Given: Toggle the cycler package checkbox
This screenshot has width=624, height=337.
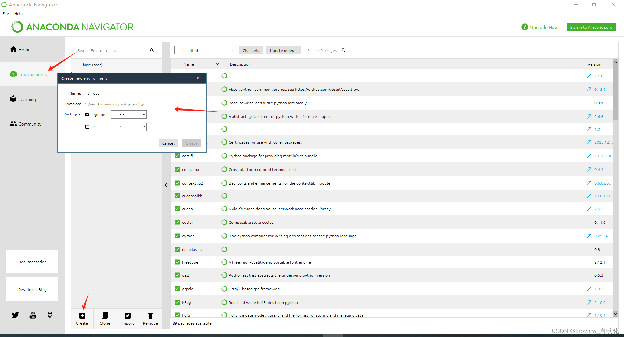Looking at the screenshot, I should coord(177,222).
